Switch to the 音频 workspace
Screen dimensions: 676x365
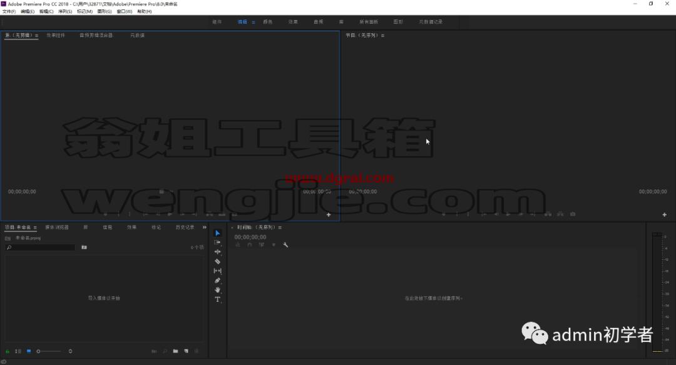pyautogui.click(x=318, y=22)
